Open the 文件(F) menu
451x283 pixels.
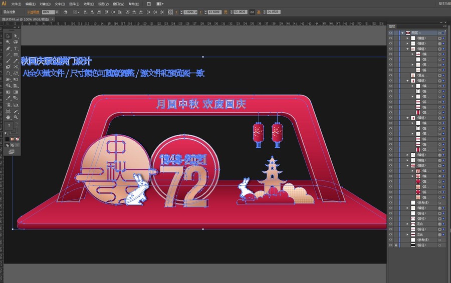[16, 4]
